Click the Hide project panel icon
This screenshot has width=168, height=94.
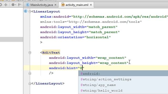[20, 5]
